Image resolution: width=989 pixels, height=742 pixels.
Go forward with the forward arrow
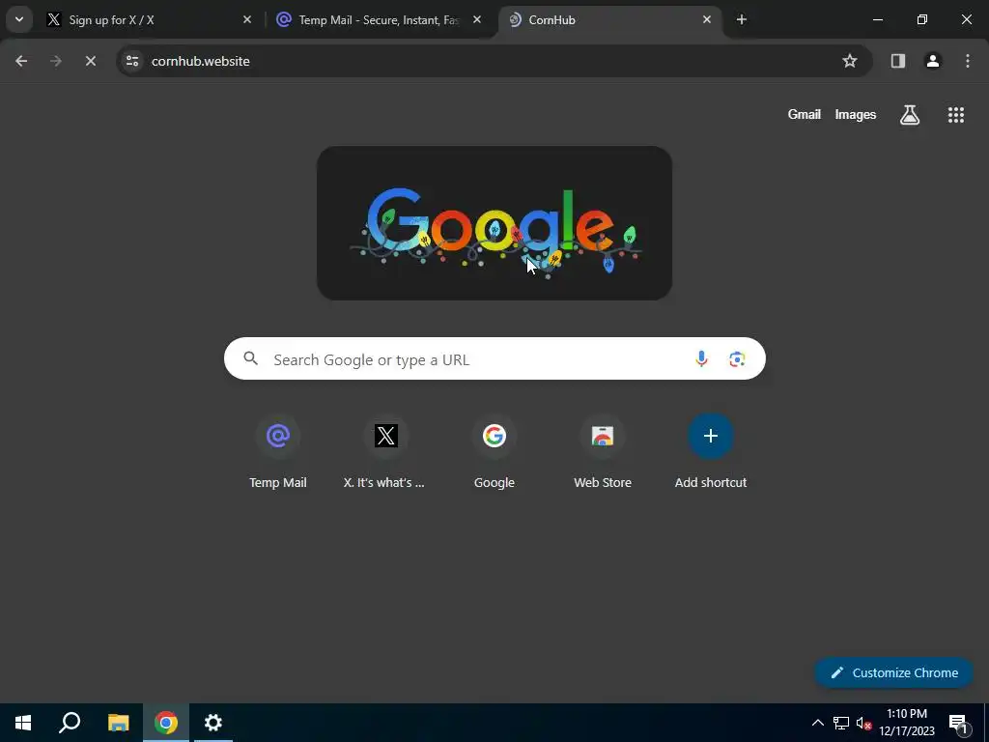point(56,61)
